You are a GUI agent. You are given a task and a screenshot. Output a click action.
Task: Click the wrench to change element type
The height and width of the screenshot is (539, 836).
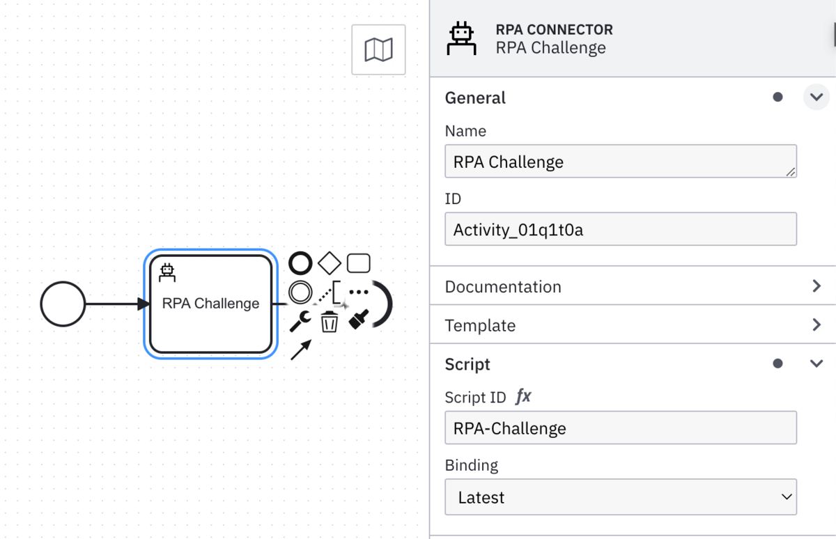click(300, 321)
